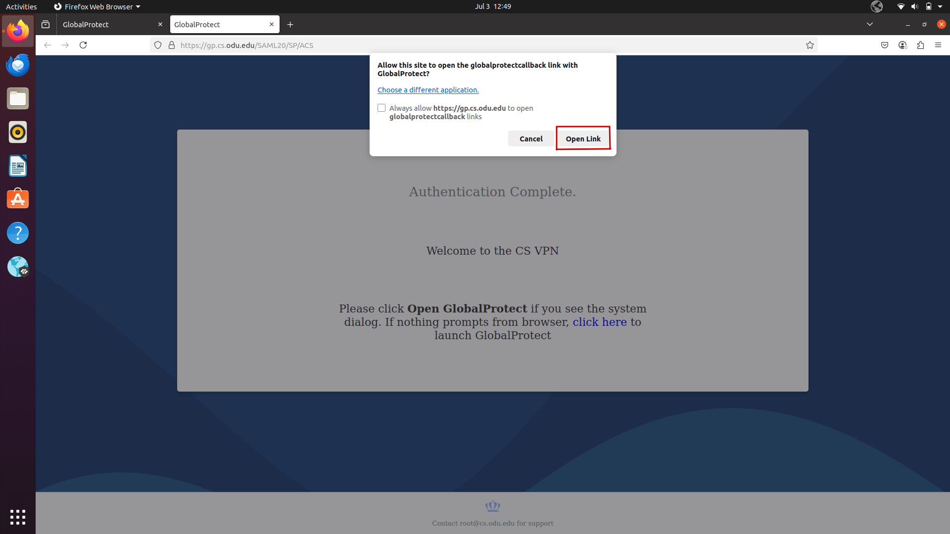Launch Thunderbird Mail from the dock
The image size is (950, 534).
(18, 65)
